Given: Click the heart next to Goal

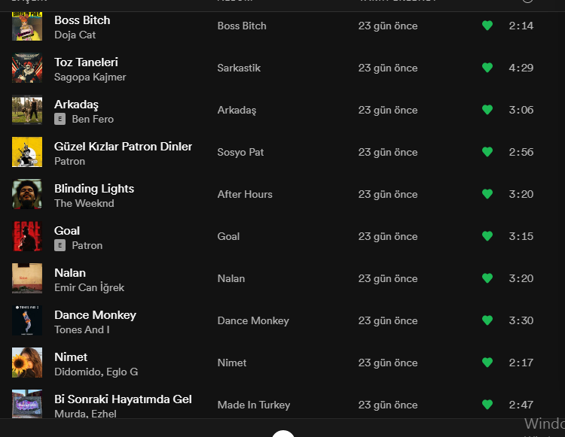Looking at the screenshot, I should pos(487,236).
